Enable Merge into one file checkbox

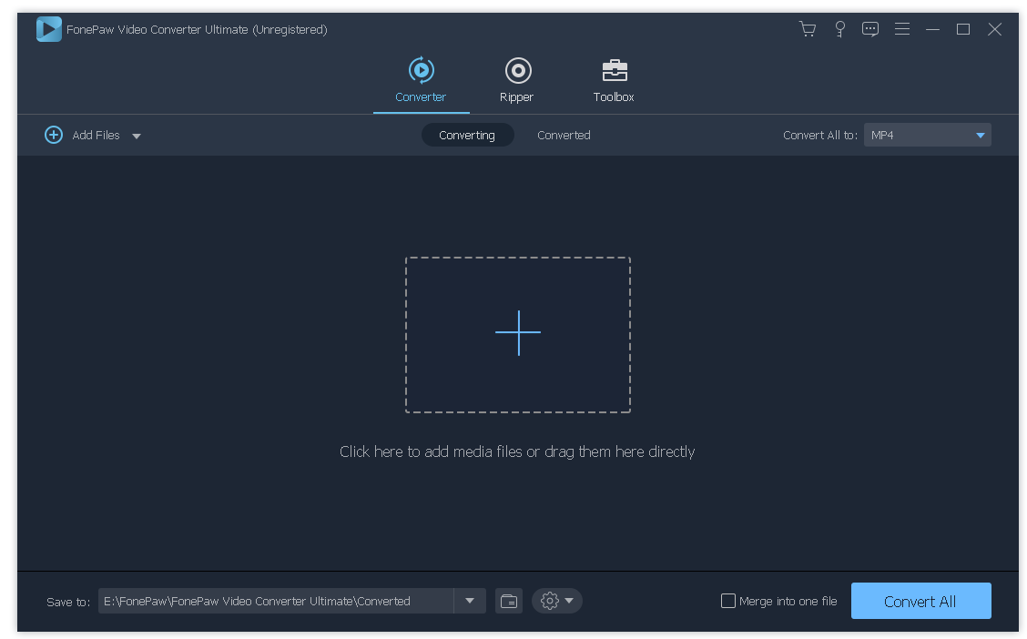[727, 601]
